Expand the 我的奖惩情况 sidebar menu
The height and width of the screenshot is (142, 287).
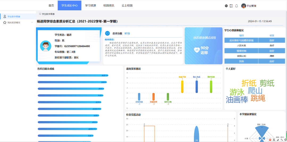point(18,23)
